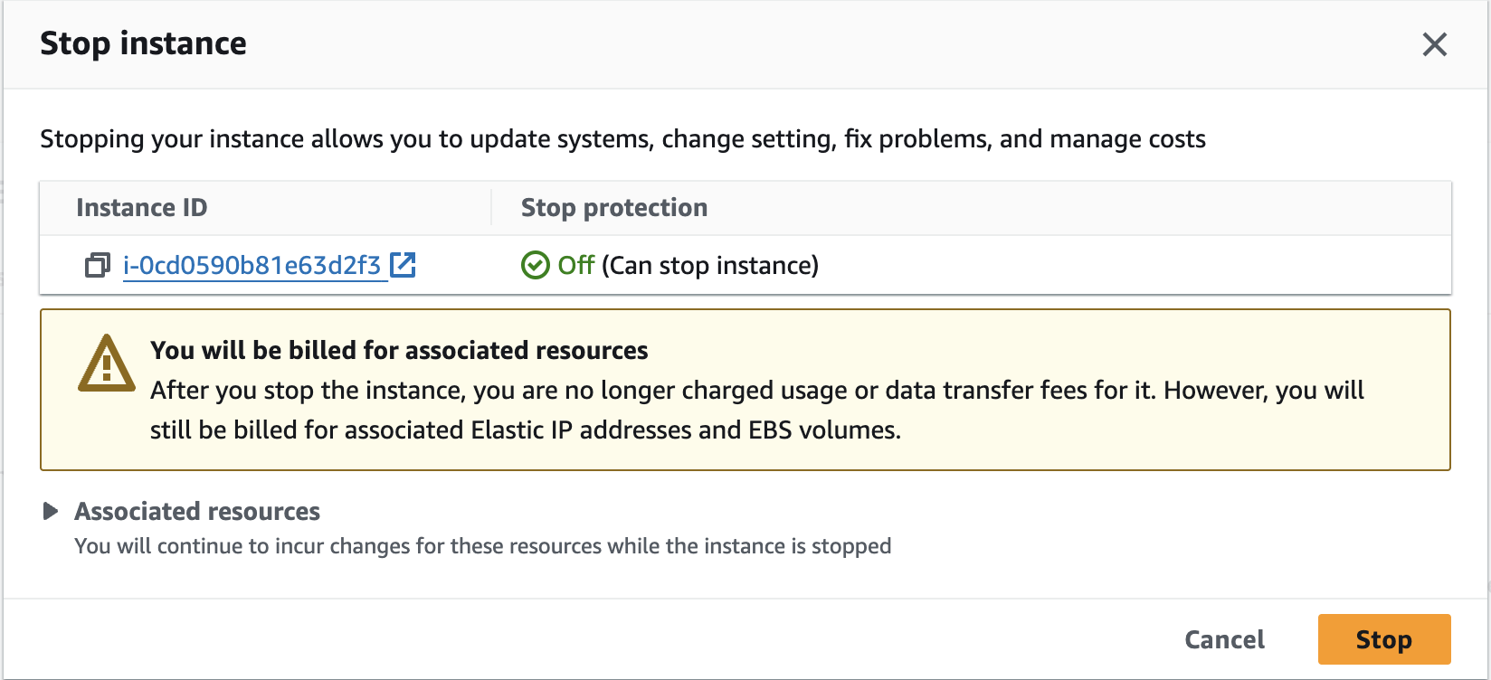Expand the Associated resources disclosure triangle

[x=51, y=512]
